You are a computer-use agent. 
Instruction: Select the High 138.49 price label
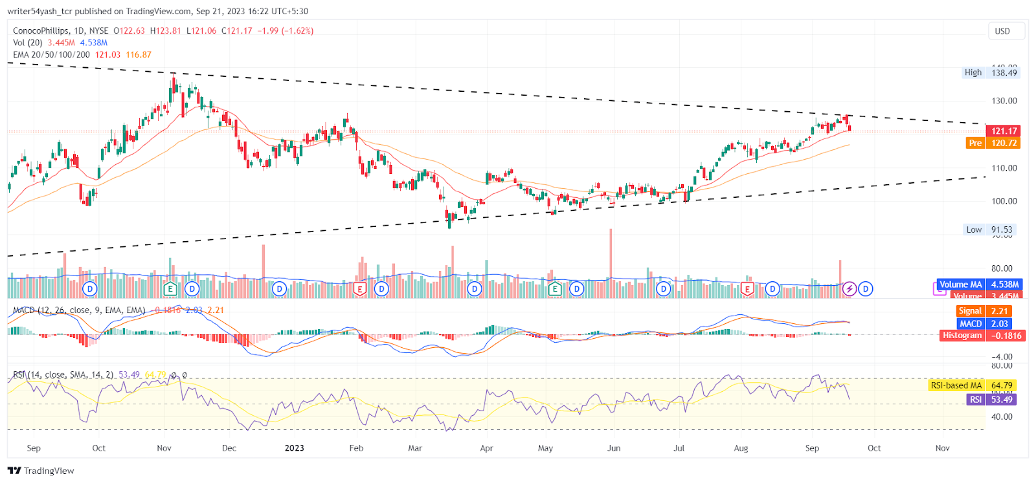coord(991,72)
